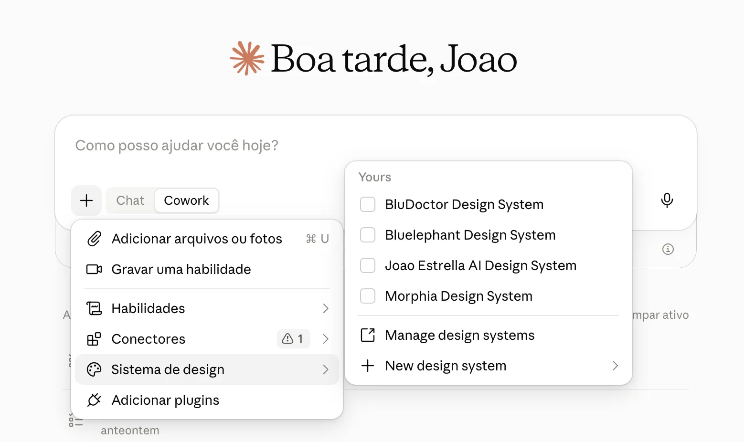Select the Morphia Design System label
744x442 pixels.
coord(458,296)
